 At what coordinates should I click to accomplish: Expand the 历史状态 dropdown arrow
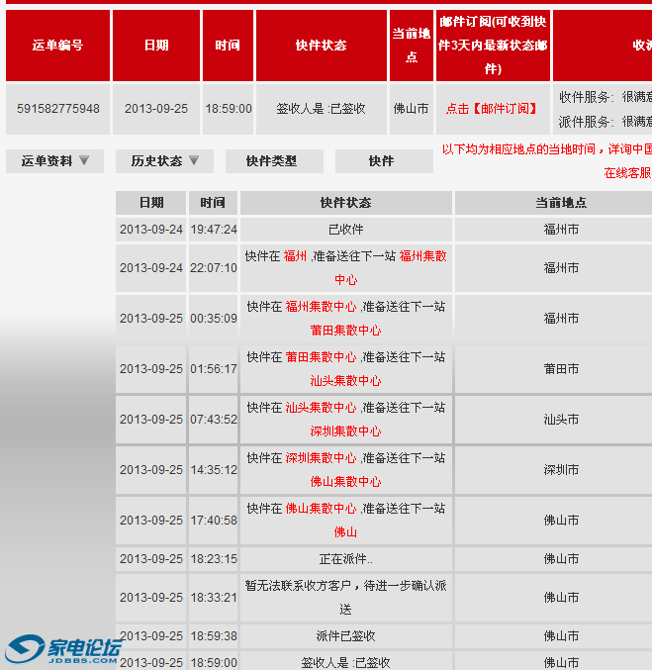point(194,160)
